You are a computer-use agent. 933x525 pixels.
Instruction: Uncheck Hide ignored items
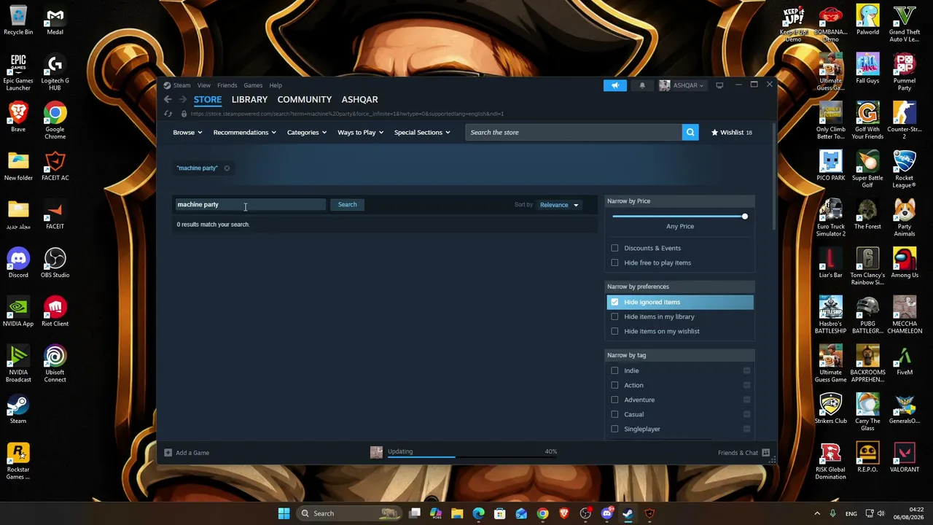pyautogui.click(x=614, y=302)
